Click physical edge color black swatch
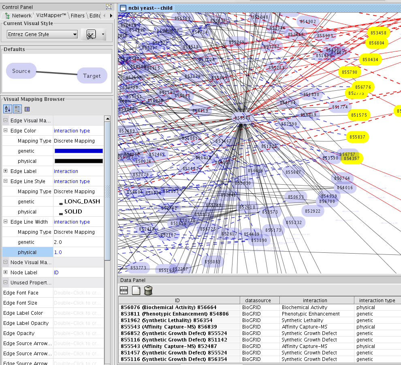The width and height of the screenshot is (401, 365). coord(79,161)
